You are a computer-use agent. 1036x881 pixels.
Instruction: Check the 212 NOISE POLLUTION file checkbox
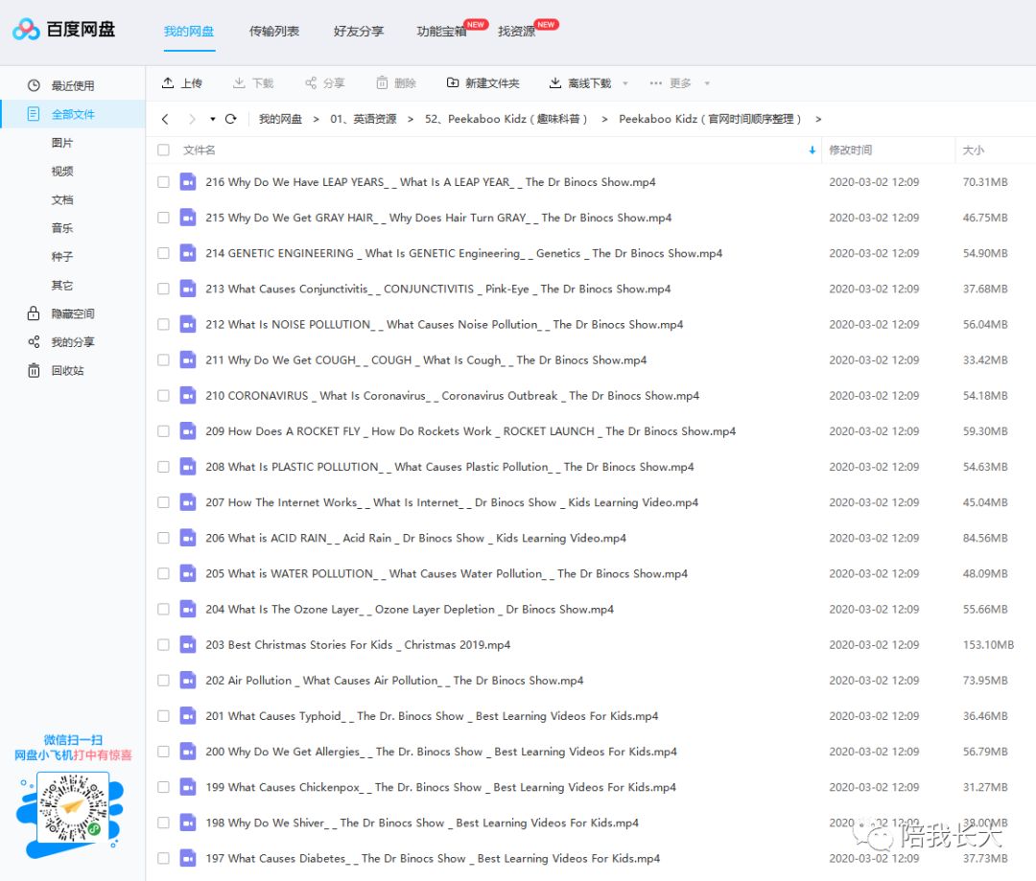pos(163,324)
